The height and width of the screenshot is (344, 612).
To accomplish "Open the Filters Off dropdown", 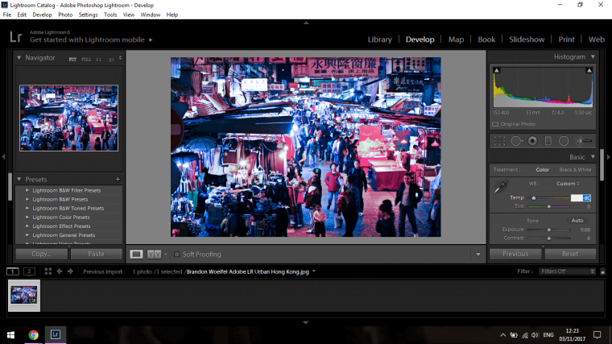I will coord(567,271).
